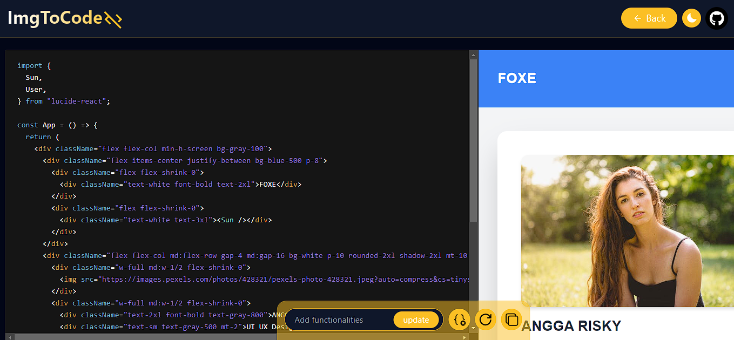Go back using the Back button
The height and width of the screenshot is (340, 734).
[x=649, y=18]
